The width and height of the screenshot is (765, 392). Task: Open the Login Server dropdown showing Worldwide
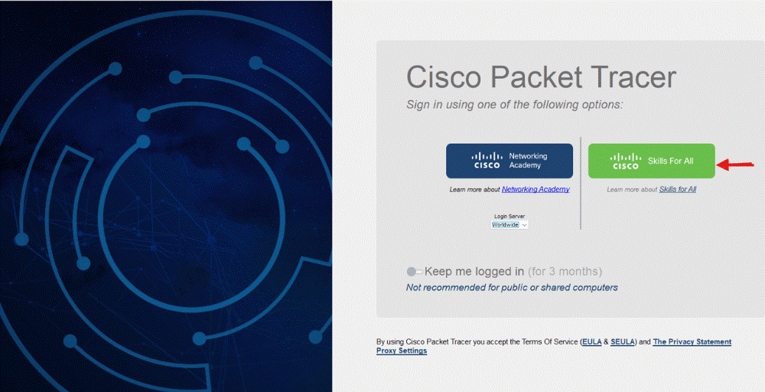point(506,225)
